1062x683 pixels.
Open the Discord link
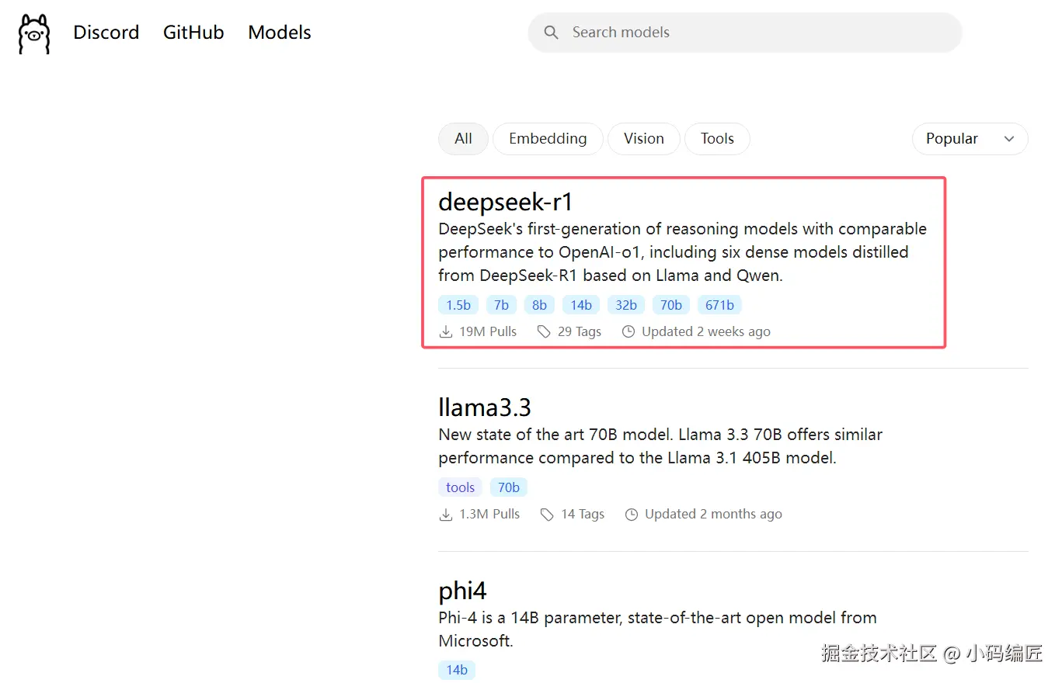[106, 33]
